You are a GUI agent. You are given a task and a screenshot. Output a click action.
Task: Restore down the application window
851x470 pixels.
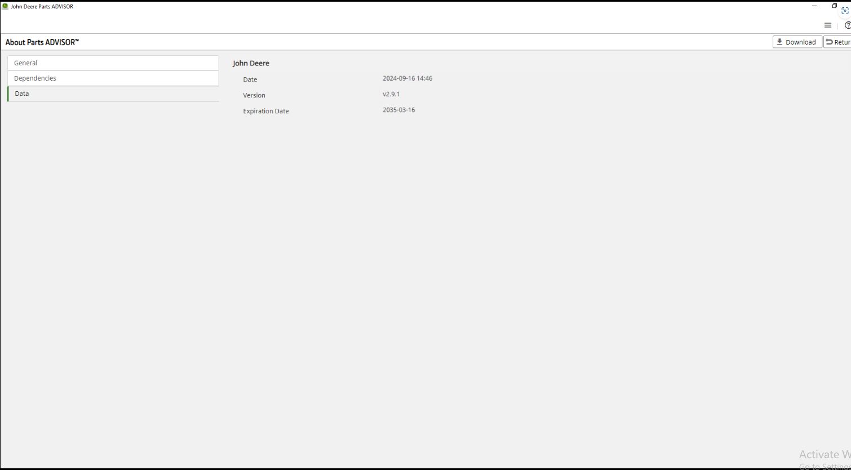(835, 6)
